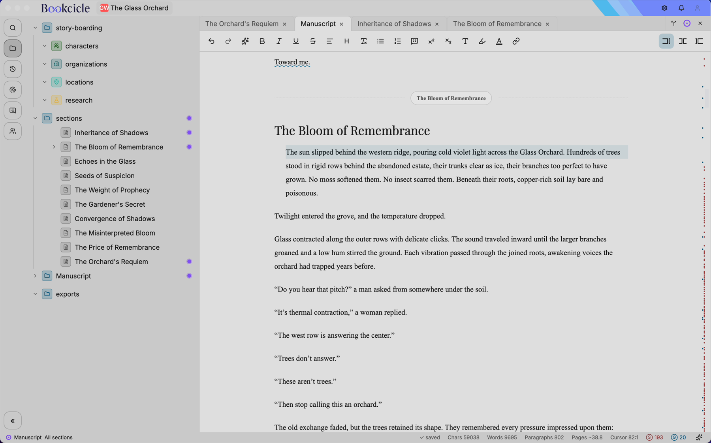Image resolution: width=711 pixels, height=443 pixels.
Task: Toggle bold formatting
Action: coord(262,41)
